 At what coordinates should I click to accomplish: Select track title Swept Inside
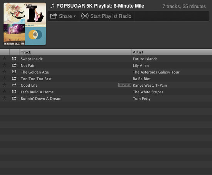(x=32, y=59)
